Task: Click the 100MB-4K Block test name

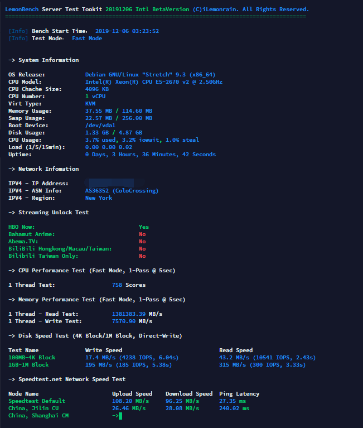Action: coord(32,358)
